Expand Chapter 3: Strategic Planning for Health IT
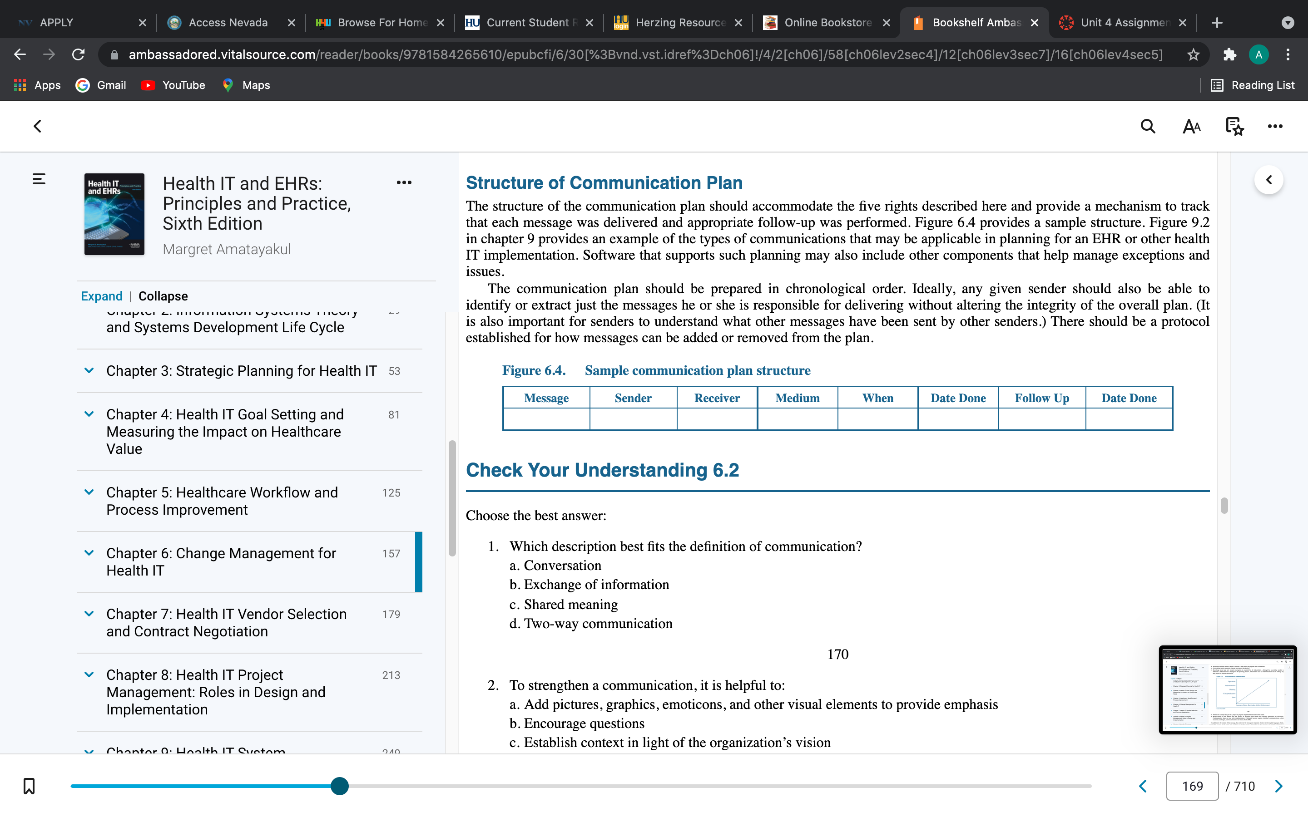1308x817 pixels. (x=89, y=371)
